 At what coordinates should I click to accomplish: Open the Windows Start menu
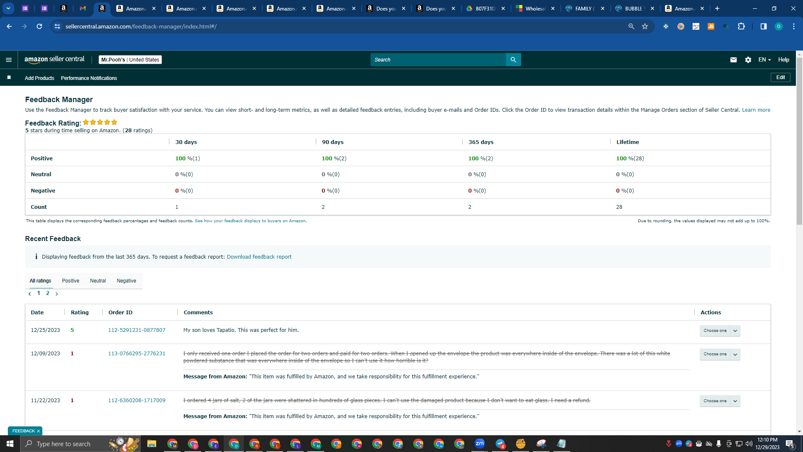point(10,444)
